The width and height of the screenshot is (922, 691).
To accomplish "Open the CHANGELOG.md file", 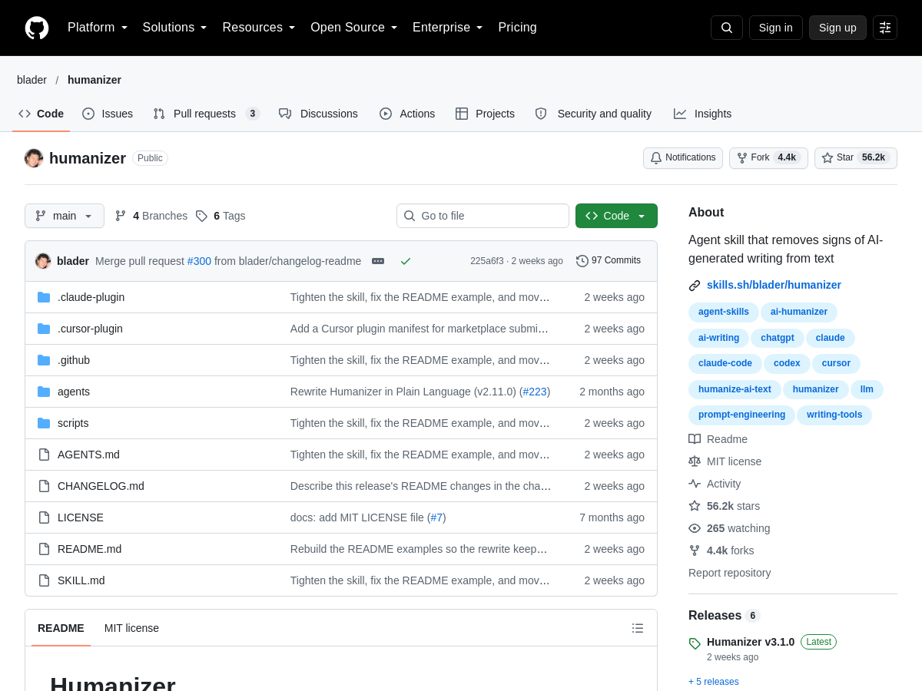I will pyautogui.click(x=101, y=486).
